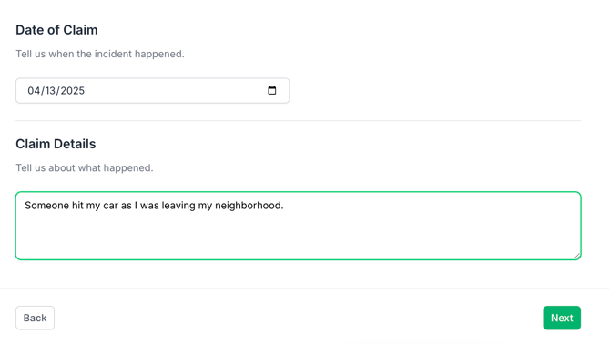
Task: Grab the textarea resize handle corner
Action: (x=577, y=256)
